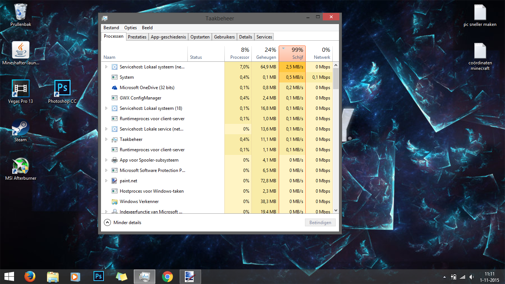
Task: Open the Windows Start button
Action: (9, 276)
